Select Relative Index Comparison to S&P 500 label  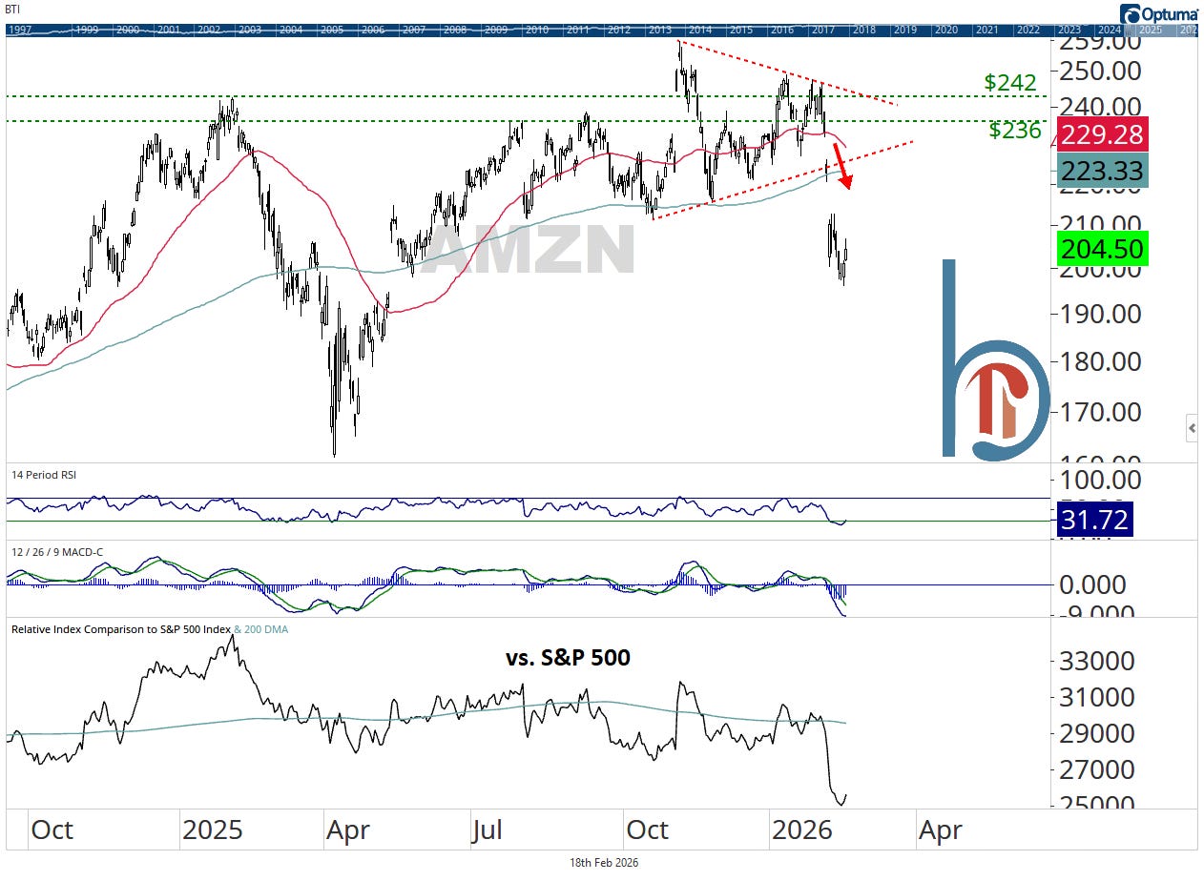(x=119, y=629)
